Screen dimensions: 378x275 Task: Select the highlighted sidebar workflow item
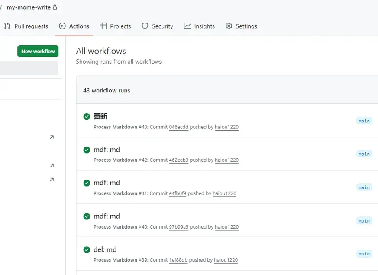(29, 68)
